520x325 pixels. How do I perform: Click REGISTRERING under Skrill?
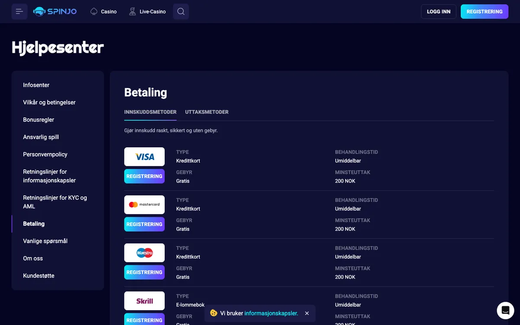pos(144,319)
